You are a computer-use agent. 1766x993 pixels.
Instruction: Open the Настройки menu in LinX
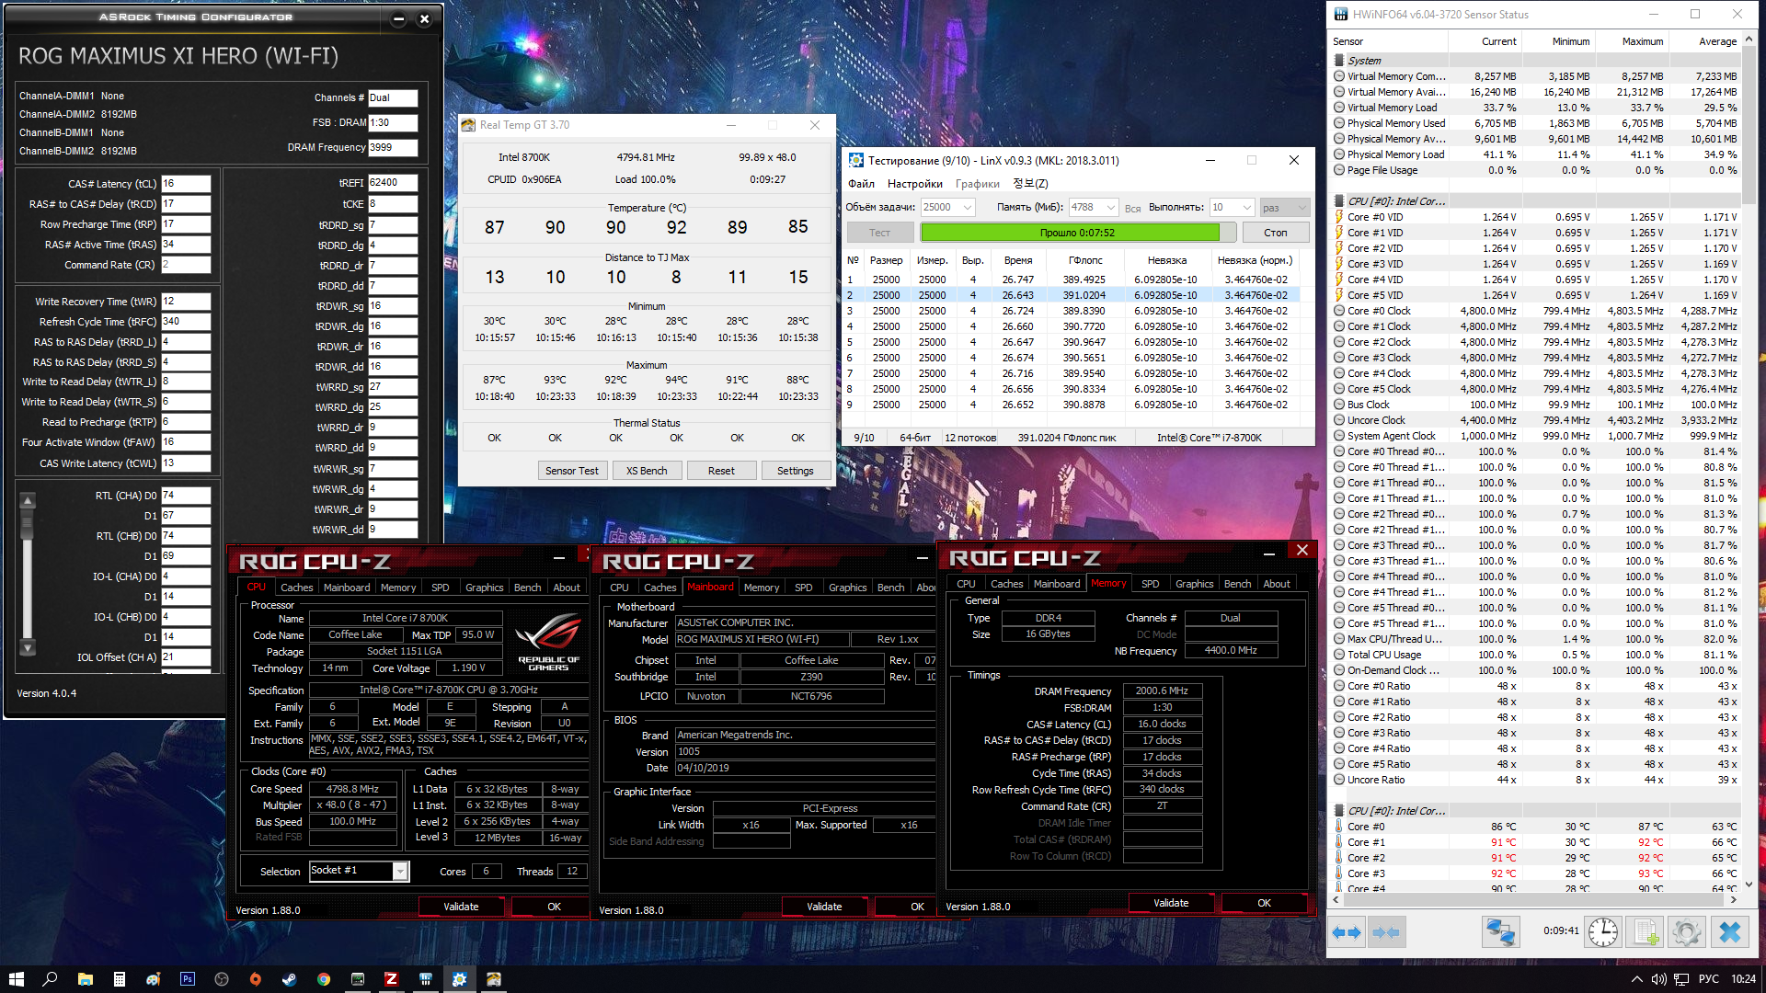click(x=914, y=184)
